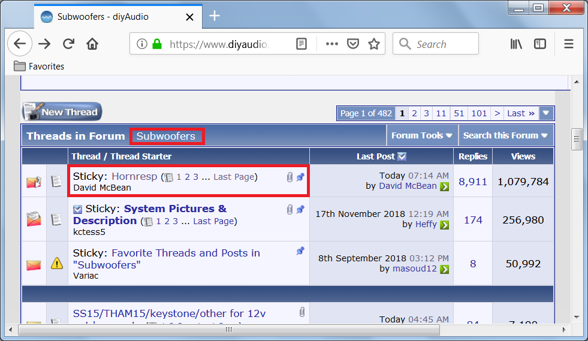Go to last post by Heffy arrow icon

(x=444, y=225)
